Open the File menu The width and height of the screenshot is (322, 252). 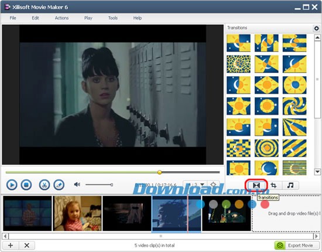[x=13, y=18]
